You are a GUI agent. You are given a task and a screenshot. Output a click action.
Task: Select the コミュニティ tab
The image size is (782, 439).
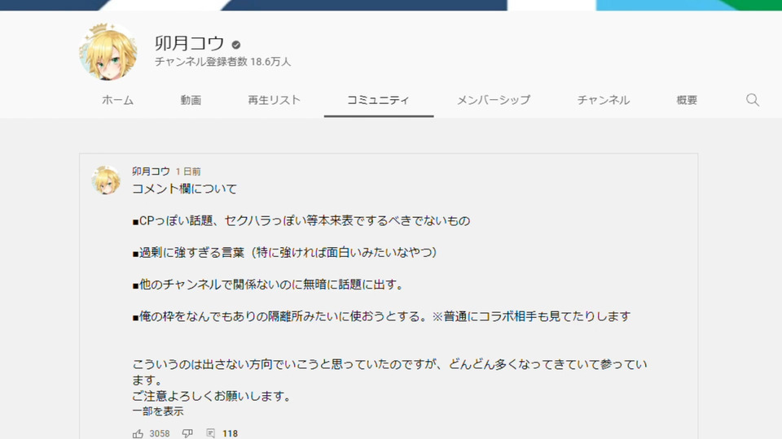coord(378,100)
